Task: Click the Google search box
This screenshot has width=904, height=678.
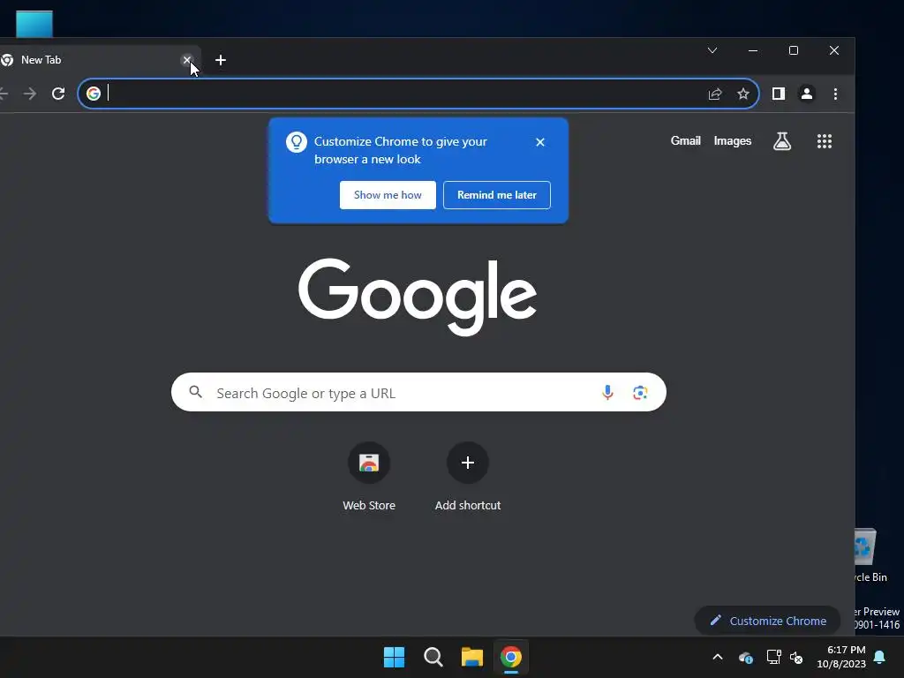Action: pos(418,392)
